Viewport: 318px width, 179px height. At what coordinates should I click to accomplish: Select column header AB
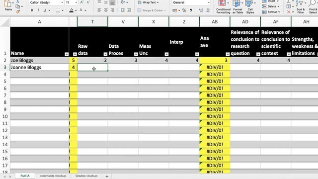[215, 22]
